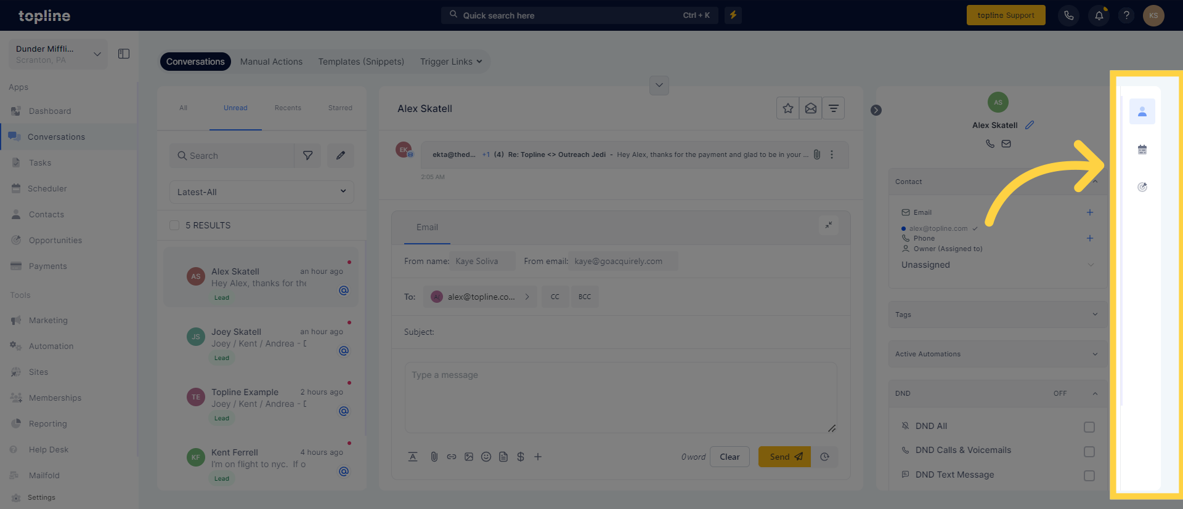Open conversation search filter funnel
The image size is (1183, 509).
pos(307,156)
